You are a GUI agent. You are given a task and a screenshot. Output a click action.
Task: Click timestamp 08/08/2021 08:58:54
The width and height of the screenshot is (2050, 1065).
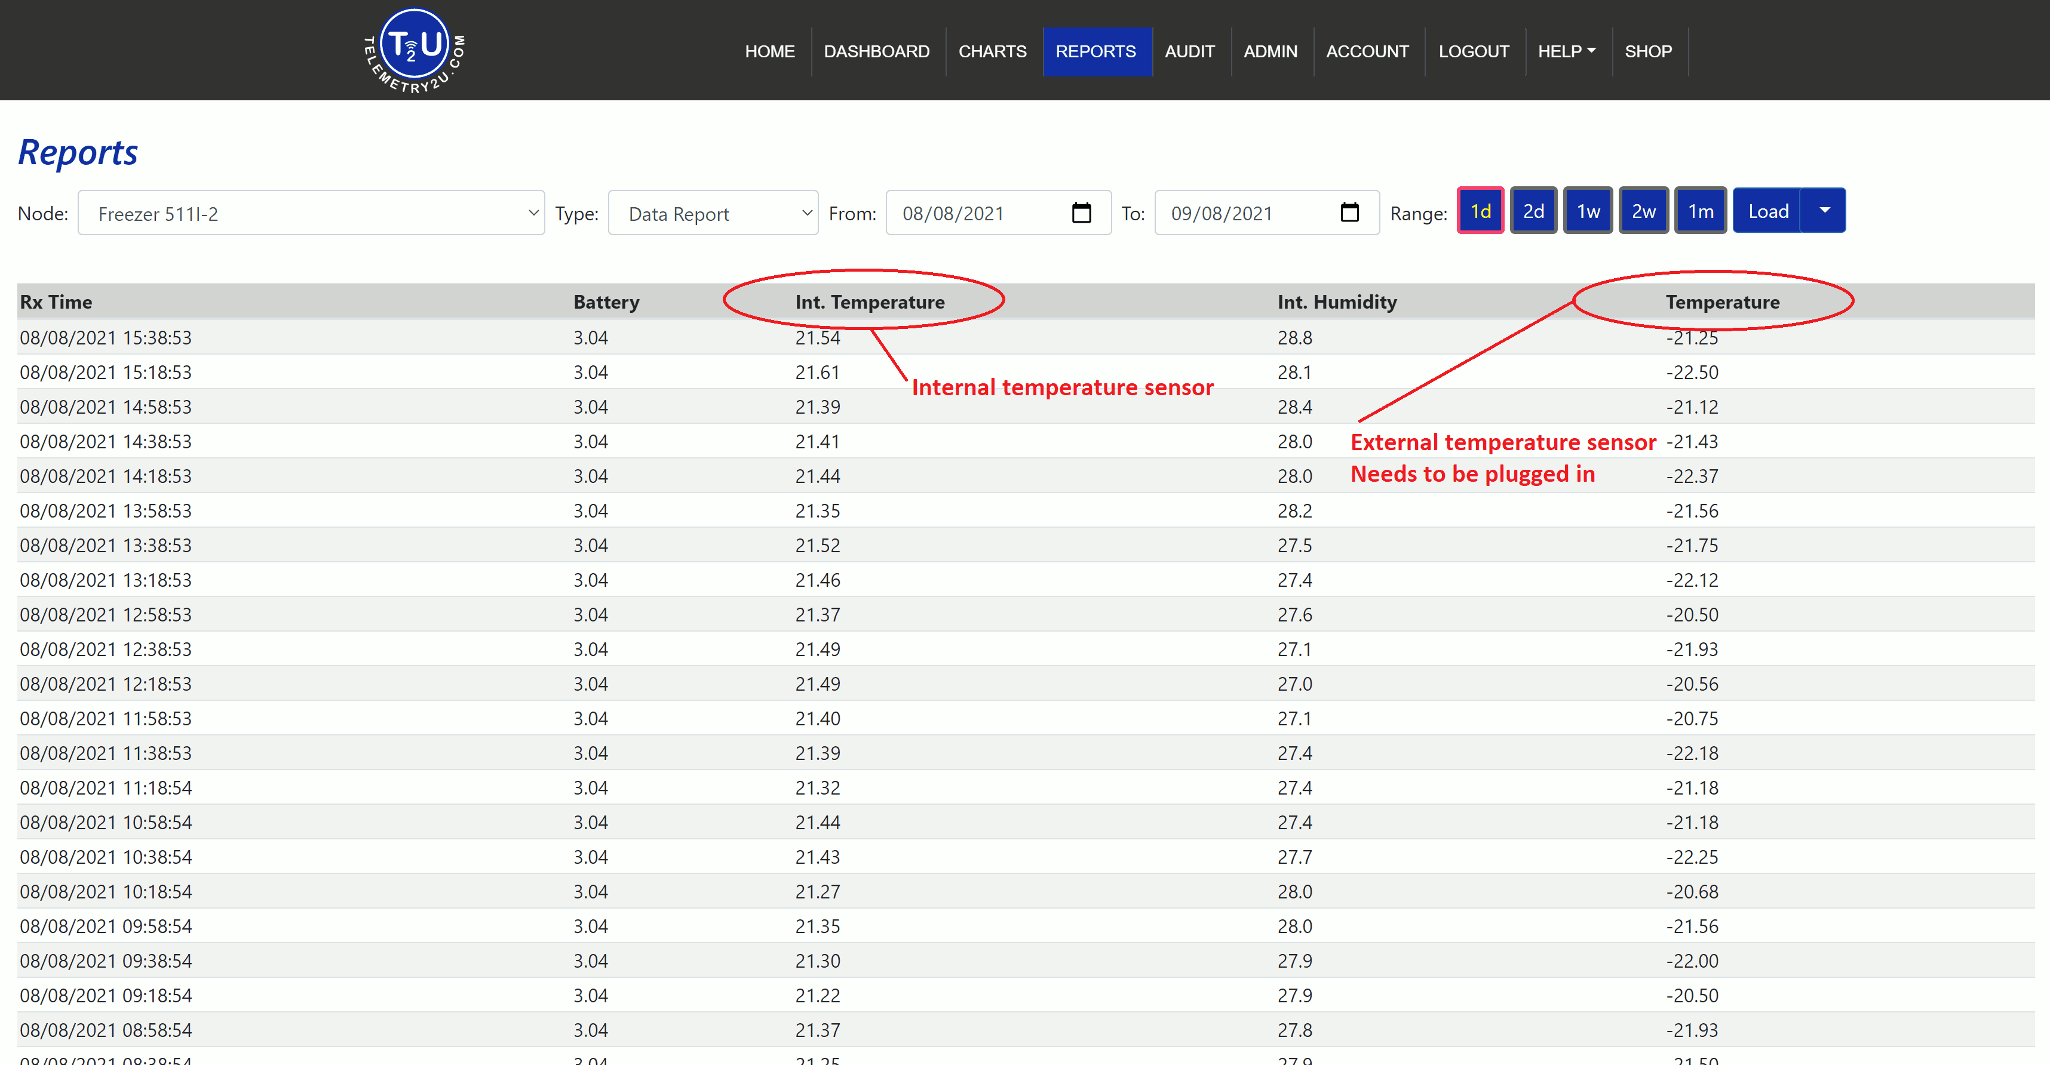(x=106, y=1030)
